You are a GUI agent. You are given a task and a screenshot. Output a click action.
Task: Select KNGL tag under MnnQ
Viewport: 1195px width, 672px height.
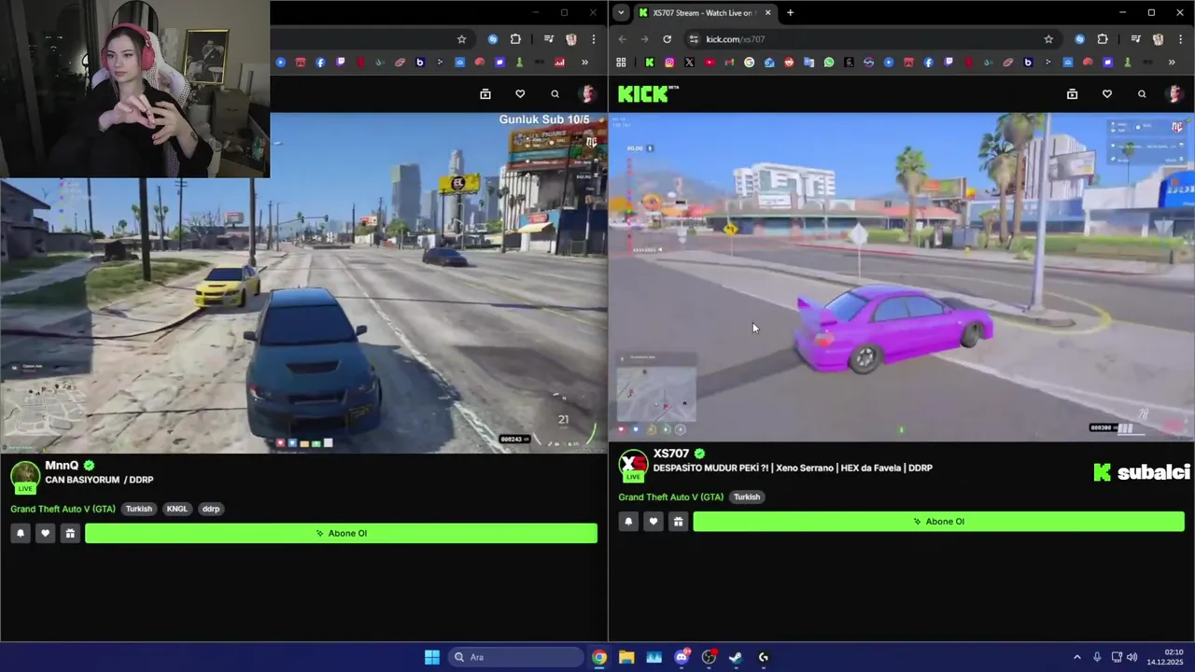pyautogui.click(x=176, y=509)
